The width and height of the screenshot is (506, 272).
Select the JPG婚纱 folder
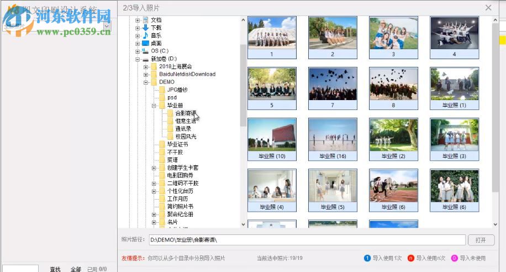(177, 90)
